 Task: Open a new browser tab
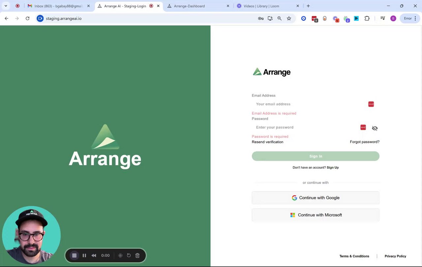[x=308, y=6]
